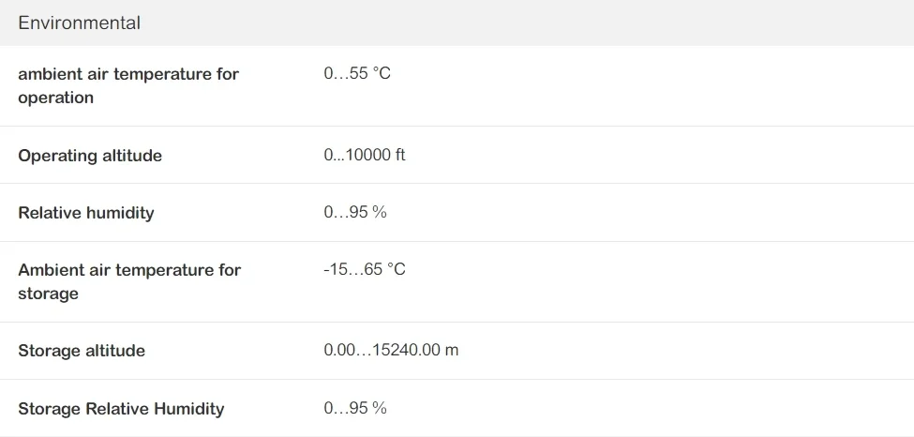This screenshot has width=914, height=437.
Task: Click the °C unit in the -15…65 value
Action: pos(397,269)
